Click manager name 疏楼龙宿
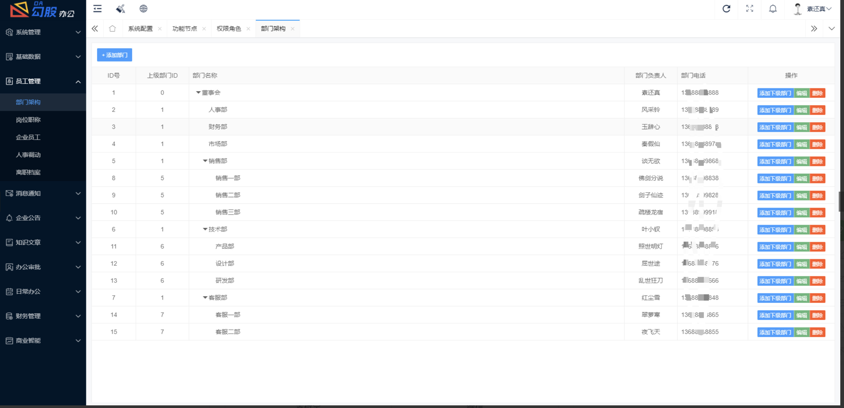 pyautogui.click(x=651, y=212)
